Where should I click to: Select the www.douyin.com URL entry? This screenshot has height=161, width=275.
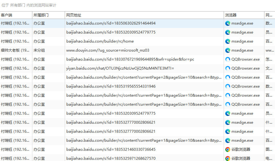click(108, 50)
